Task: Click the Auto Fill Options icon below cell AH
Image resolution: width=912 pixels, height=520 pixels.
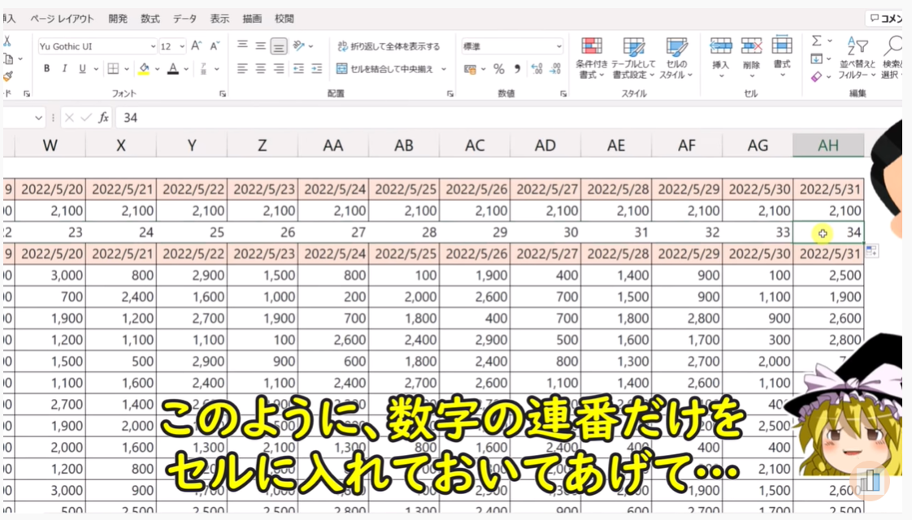Action: pyautogui.click(x=871, y=252)
